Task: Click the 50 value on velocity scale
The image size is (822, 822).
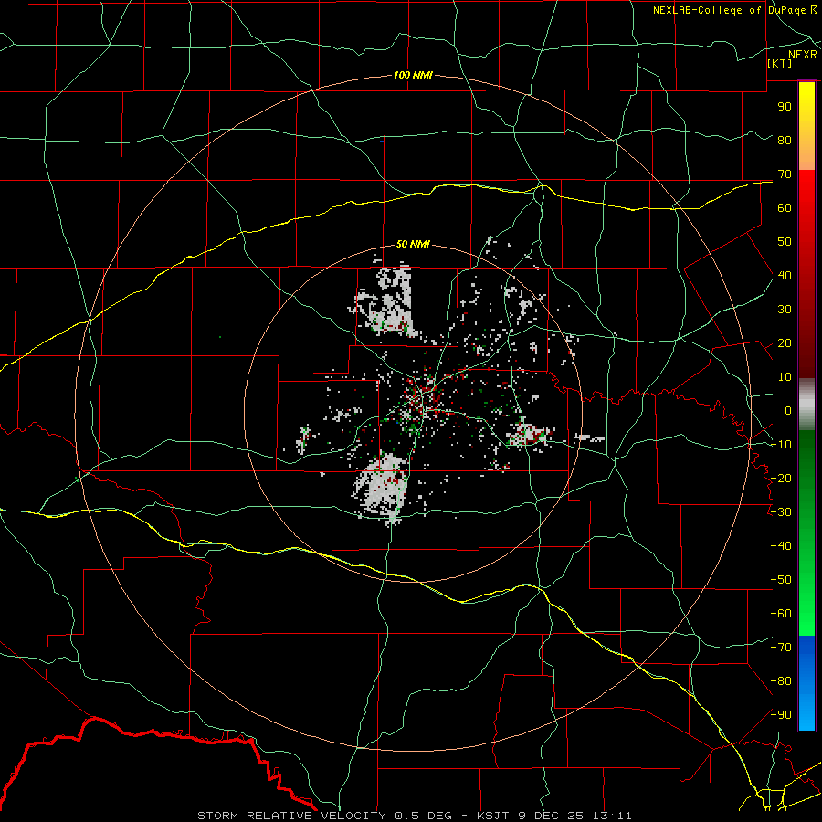Action: tap(785, 242)
